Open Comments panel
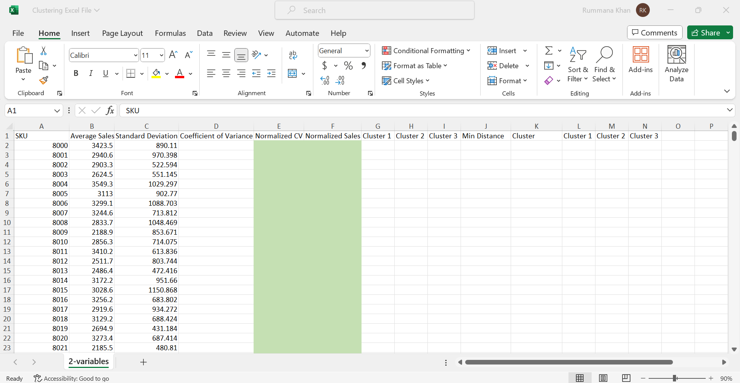Viewport: 740px width, 383px height. pos(654,32)
